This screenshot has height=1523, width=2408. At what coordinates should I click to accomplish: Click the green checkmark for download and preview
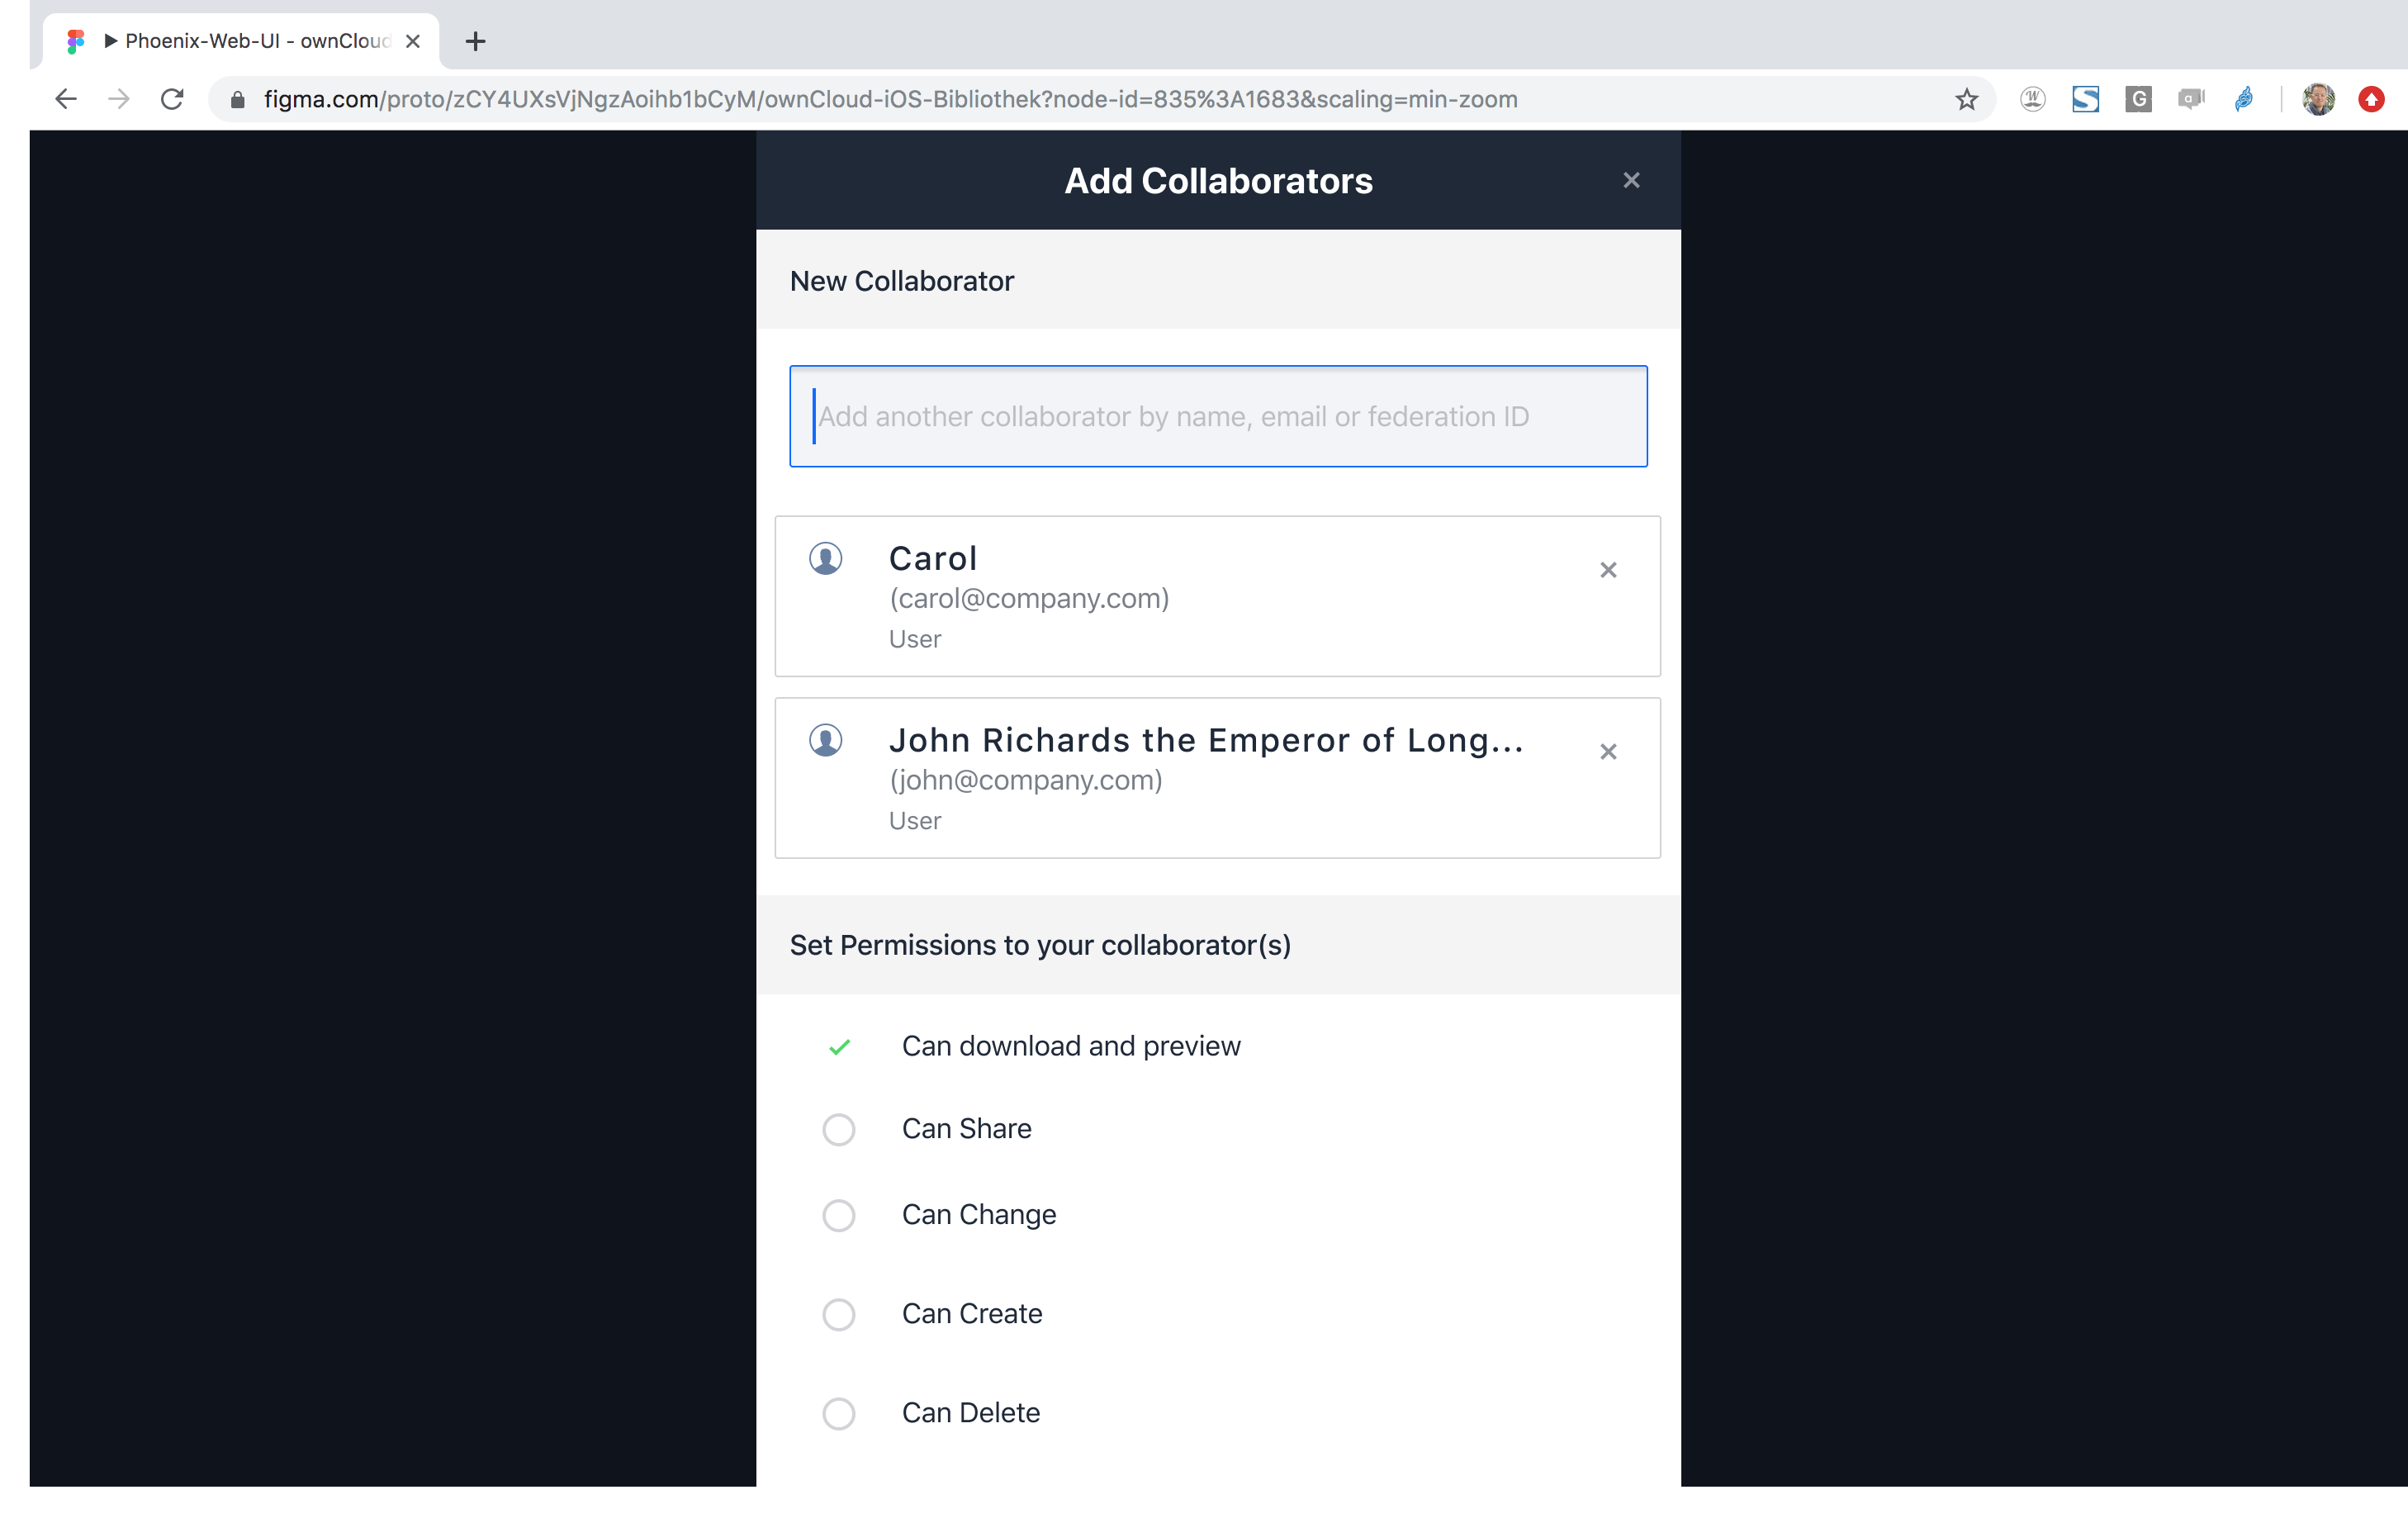tap(839, 1047)
